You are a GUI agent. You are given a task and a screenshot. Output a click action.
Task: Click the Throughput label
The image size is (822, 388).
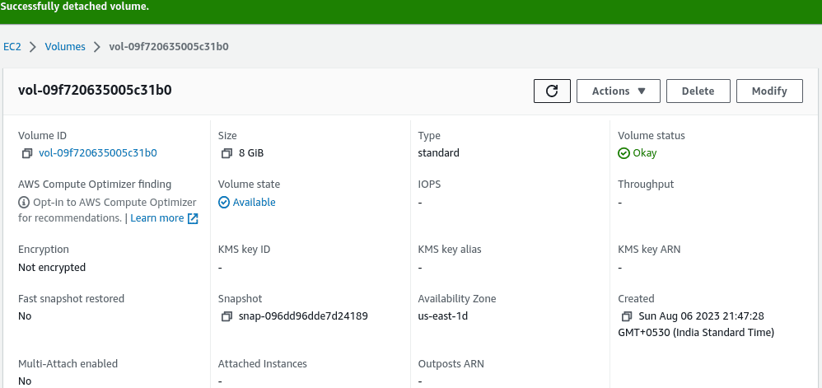pyautogui.click(x=646, y=185)
